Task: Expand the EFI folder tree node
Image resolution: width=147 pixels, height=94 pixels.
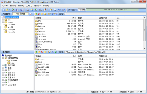Action: 3,20
